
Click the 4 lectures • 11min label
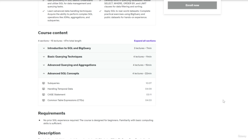(x=142, y=57)
